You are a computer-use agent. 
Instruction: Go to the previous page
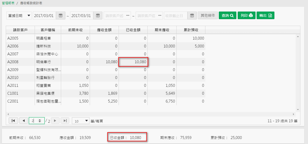coord(24,121)
